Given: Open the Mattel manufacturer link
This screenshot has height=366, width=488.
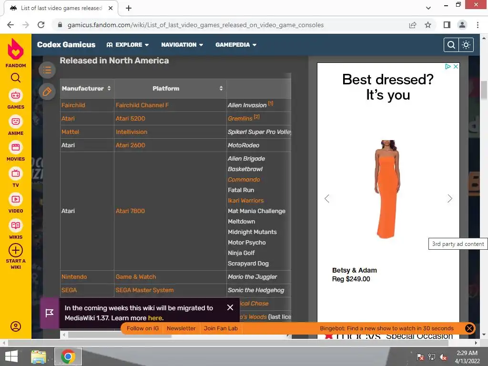Looking at the screenshot, I should pyautogui.click(x=70, y=132).
